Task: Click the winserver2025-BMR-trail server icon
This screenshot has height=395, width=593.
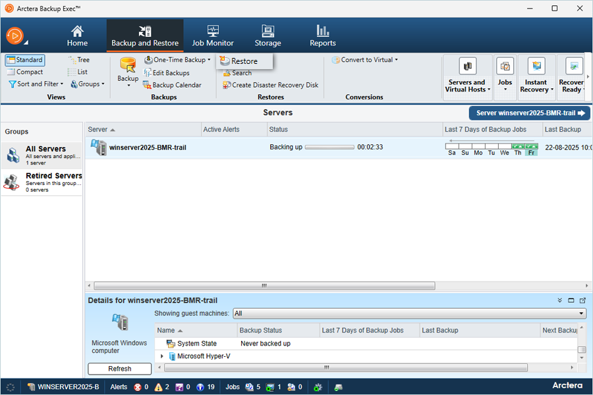Action: coord(98,147)
